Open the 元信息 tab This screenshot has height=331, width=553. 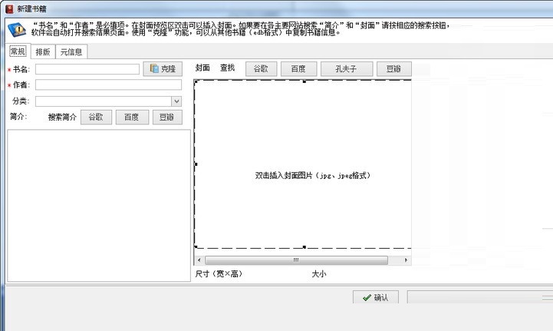[x=72, y=52]
